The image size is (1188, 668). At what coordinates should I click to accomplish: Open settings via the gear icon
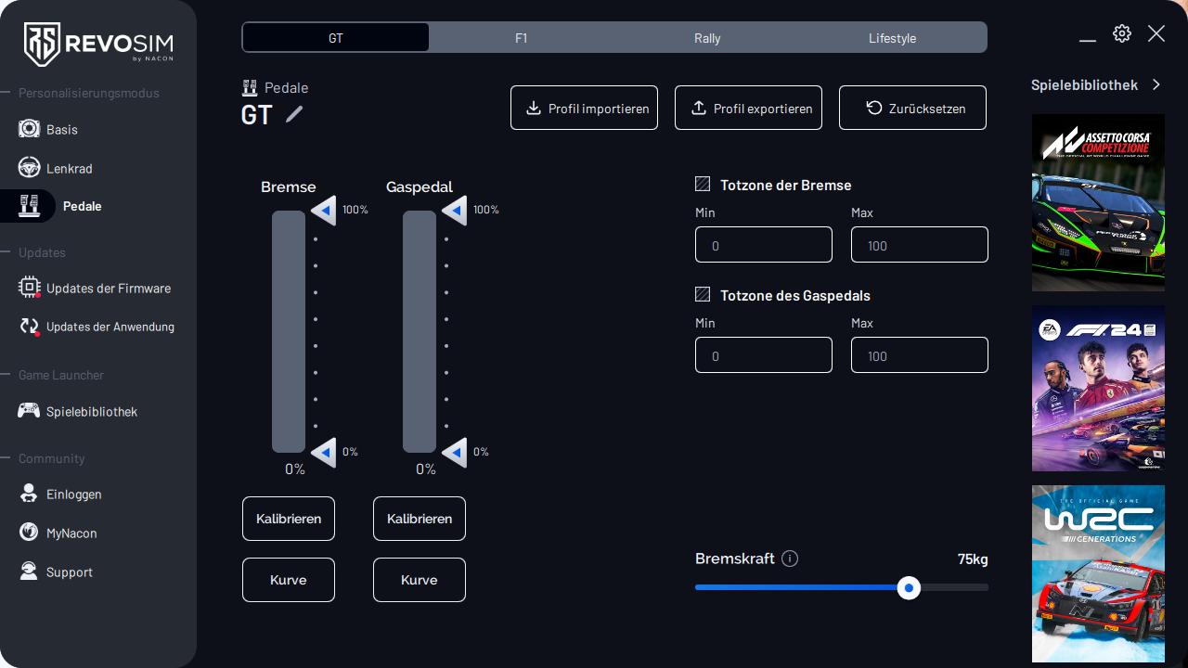point(1122,33)
